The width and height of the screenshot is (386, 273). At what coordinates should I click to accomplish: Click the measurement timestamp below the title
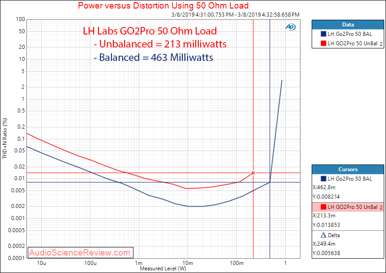click(x=236, y=14)
